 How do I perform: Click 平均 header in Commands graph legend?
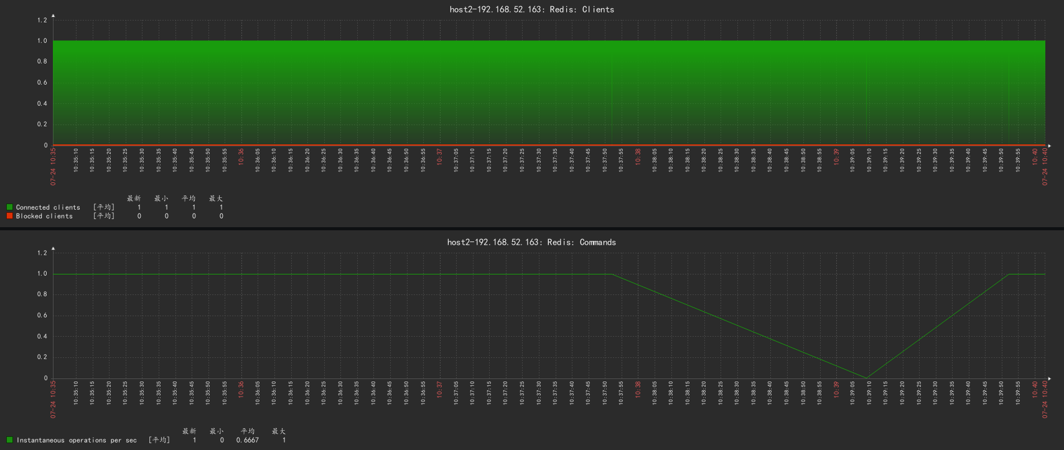point(248,431)
